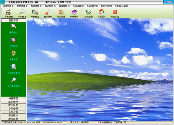
Task: Click the 版权注册 sidebar button
Action: 13,119
